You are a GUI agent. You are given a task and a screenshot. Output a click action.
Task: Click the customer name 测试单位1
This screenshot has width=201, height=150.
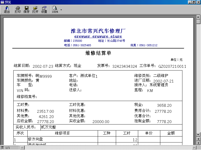point(89,76)
